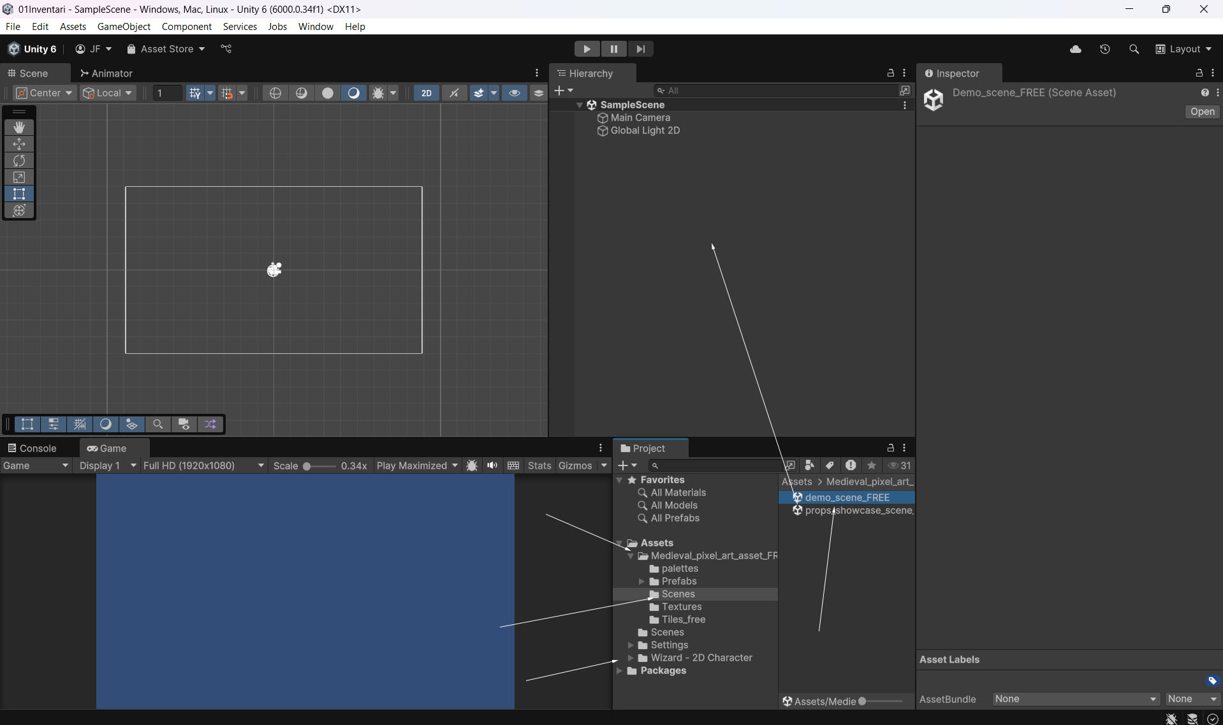Select the Rotate tool
The image size is (1223, 725).
tap(19, 161)
